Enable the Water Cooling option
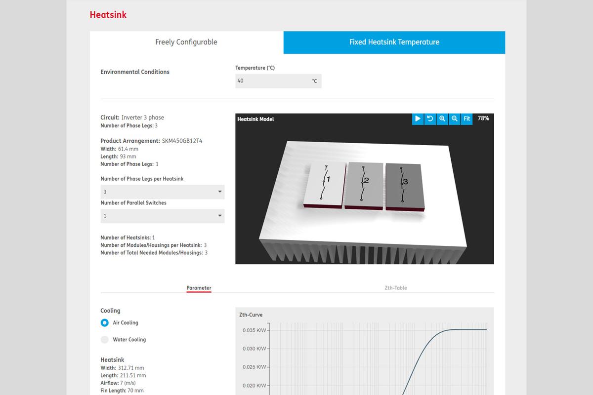The width and height of the screenshot is (593, 395). (104, 339)
